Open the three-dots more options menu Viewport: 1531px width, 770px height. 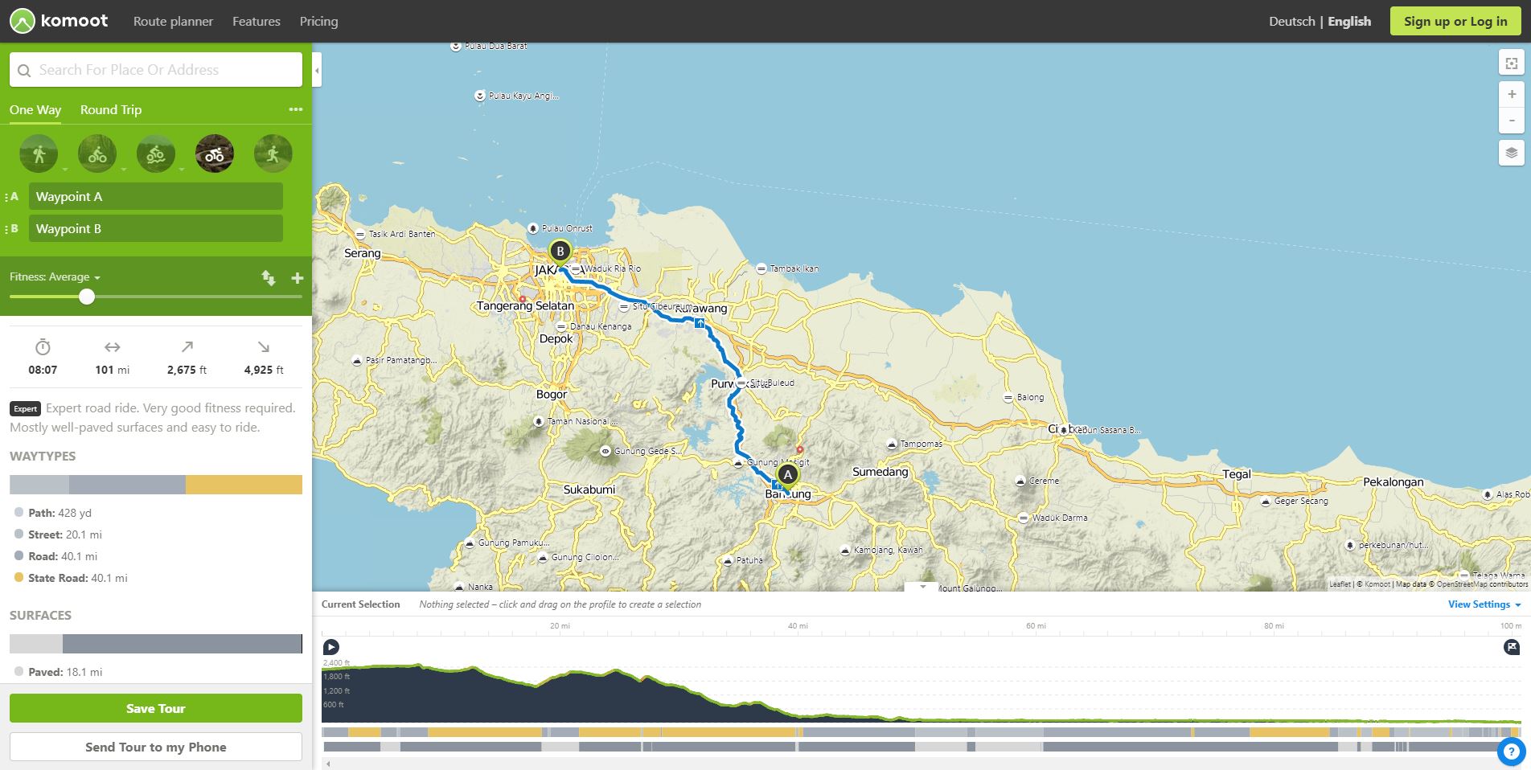pos(296,109)
